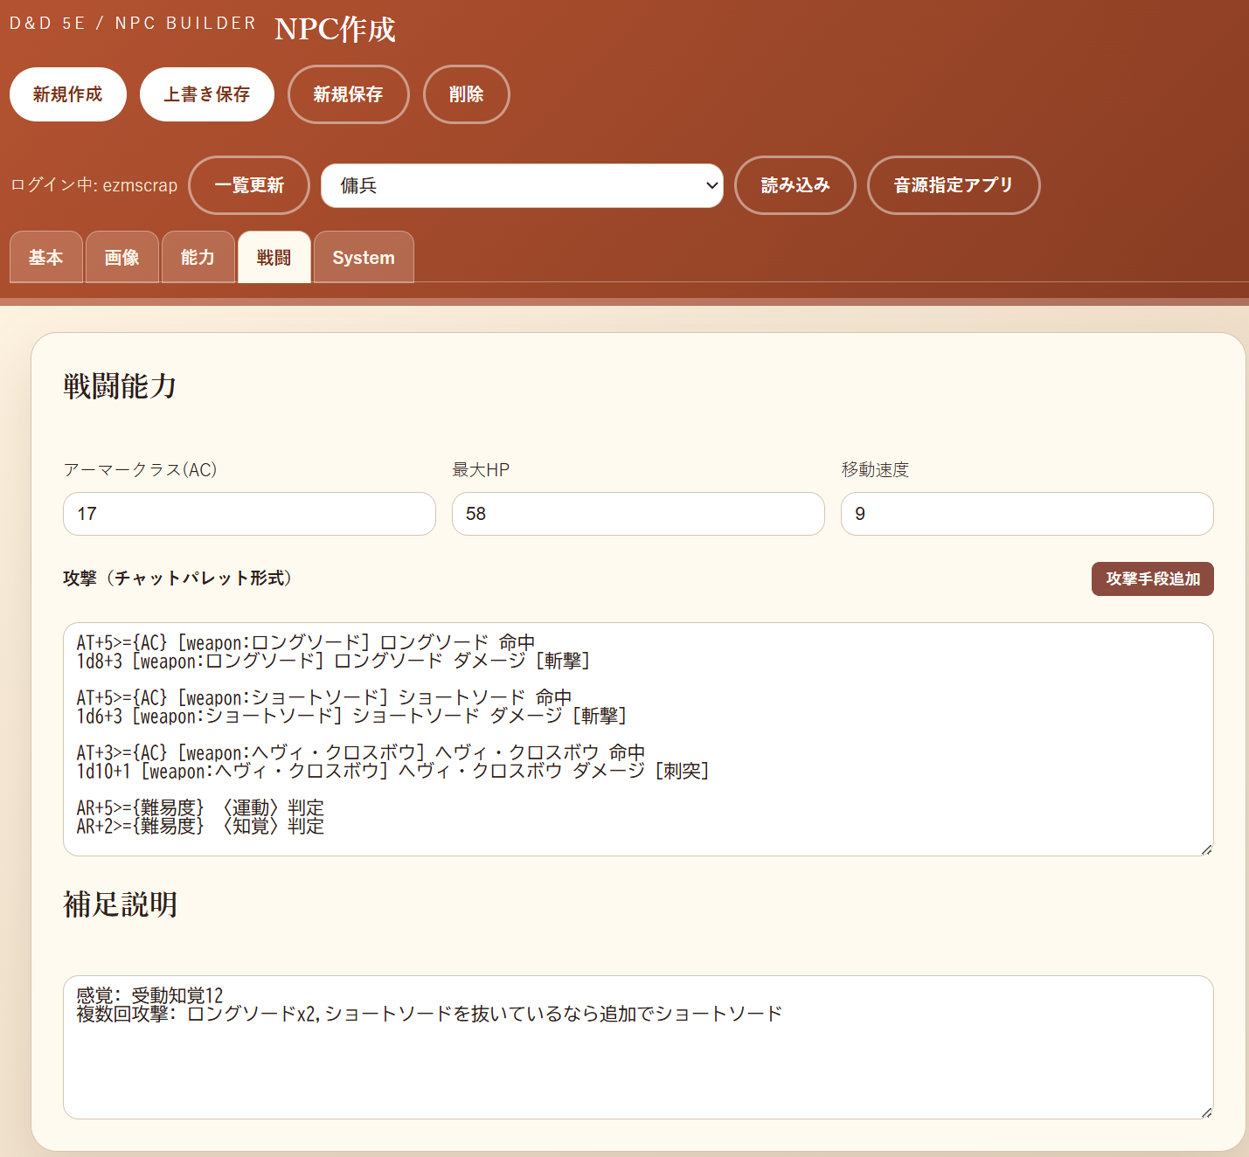Open the 傭兵 NPC selection dropdown
The height and width of the screenshot is (1157, 1249).
[522, 185]
